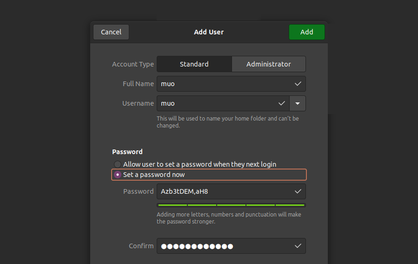418x264 pixels.
Task: Click the checkmark icon in Password field
Action: tap(298, 191)
